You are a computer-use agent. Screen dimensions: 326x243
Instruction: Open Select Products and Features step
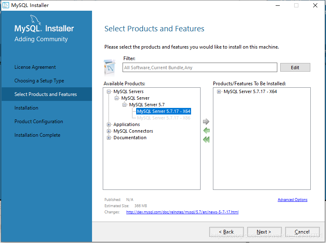tap(47, 94)
